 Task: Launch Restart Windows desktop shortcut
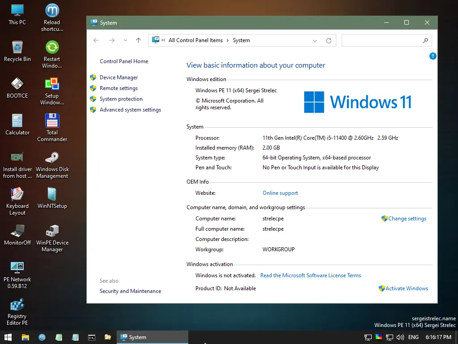tap(52, 54)
